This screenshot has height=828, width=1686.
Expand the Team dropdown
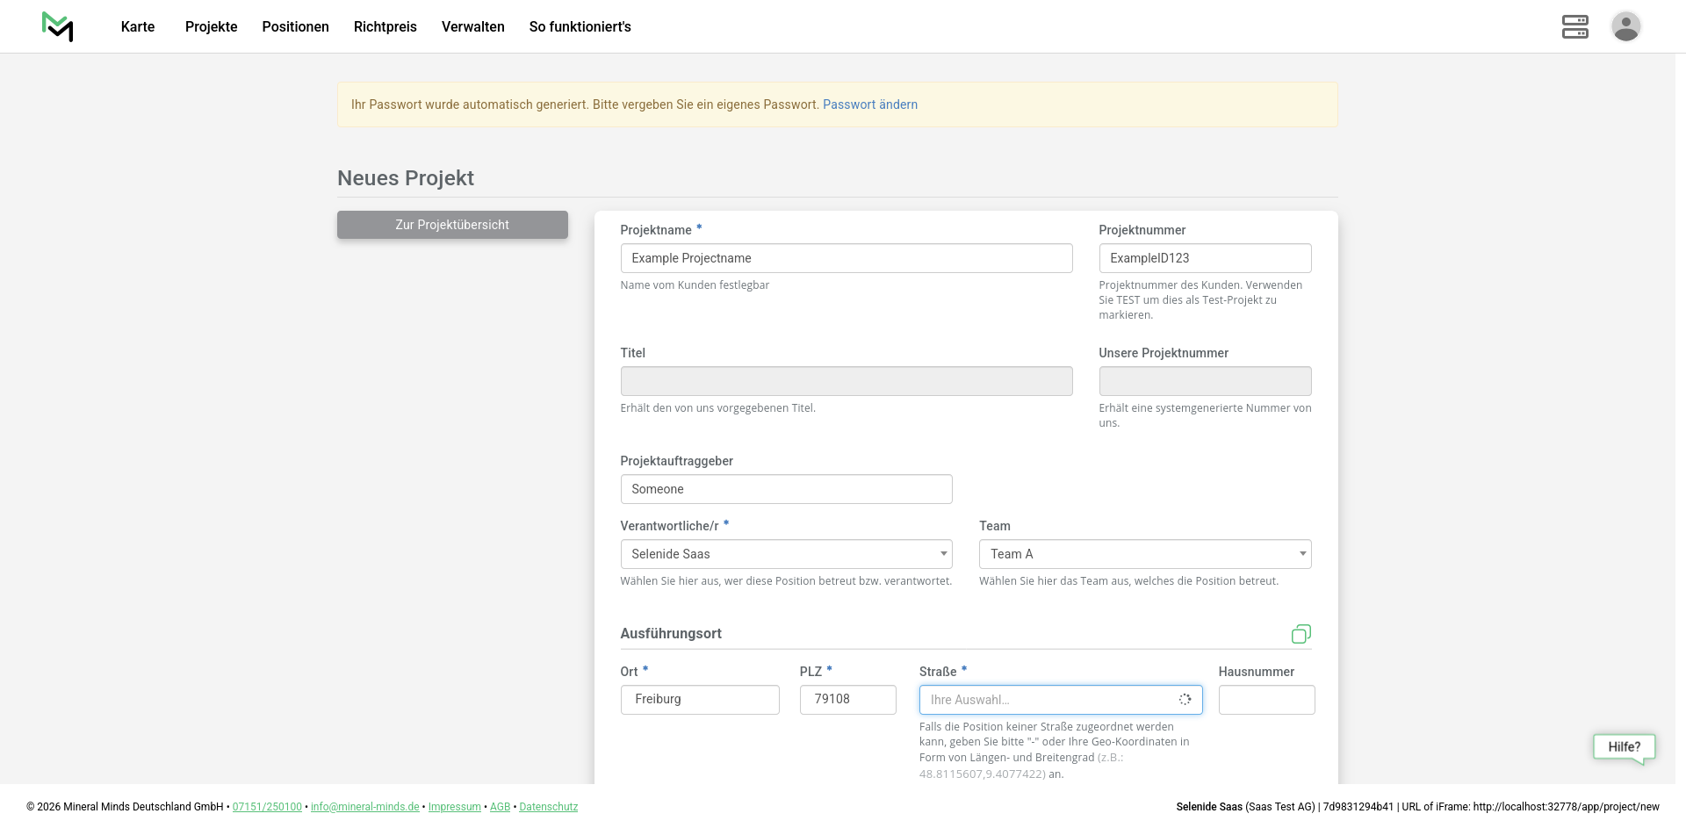tap(1144, 554)
